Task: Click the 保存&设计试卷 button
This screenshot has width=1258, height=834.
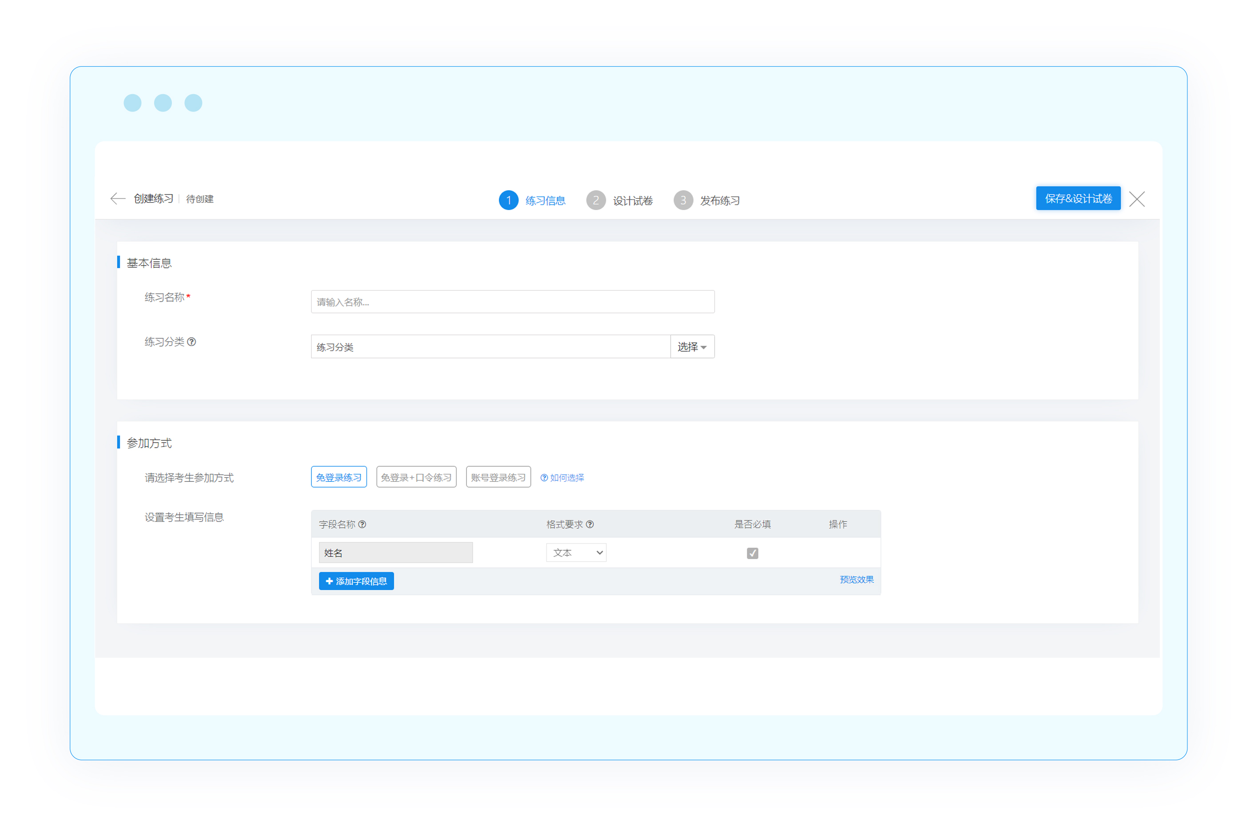Action: pyautogui.click(x=1078, y=199)
